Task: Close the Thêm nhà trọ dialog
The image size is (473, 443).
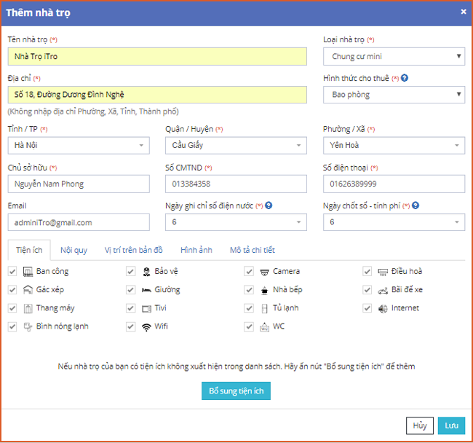Action: coord(464,12)
